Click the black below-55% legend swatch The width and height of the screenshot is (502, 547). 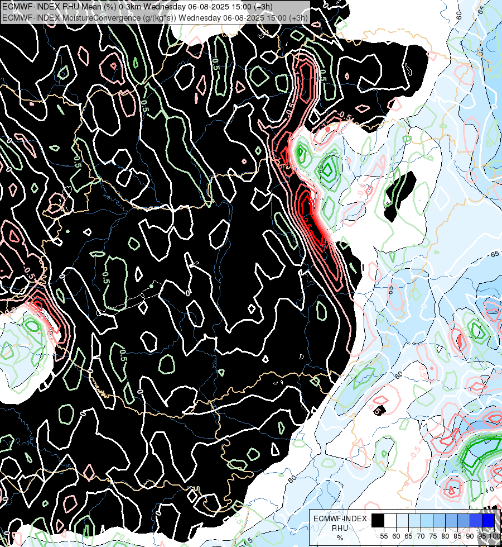[x=378, y=520]
